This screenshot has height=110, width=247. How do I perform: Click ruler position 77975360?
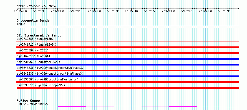168,11
